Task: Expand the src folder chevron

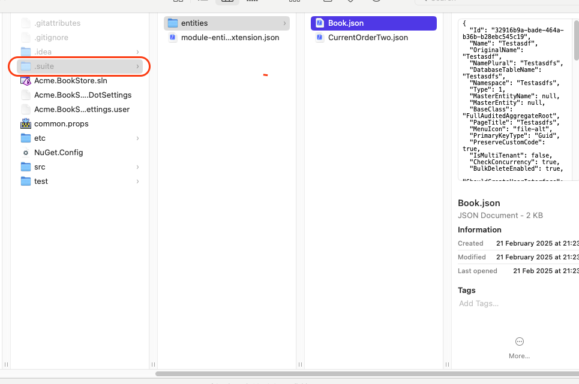Action: [x=138, y=167]
